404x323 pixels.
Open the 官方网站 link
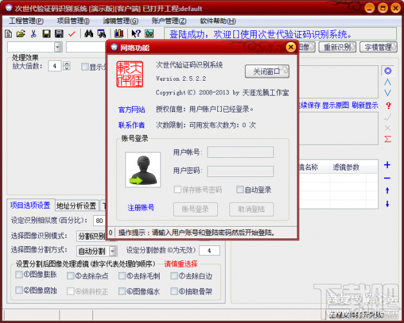tap(132, 110)
